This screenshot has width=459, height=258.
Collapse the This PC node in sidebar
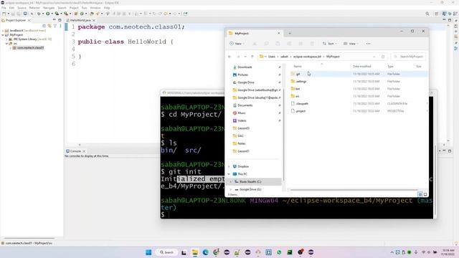tap(229, 174)
